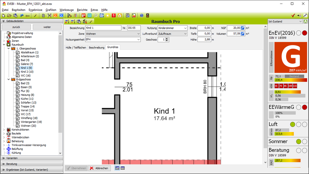Click the teal heating circuit toolbar icon
Image resolution: width=309 pixels, height=174 pixels.
pos(89,15)
